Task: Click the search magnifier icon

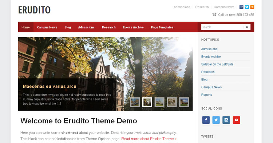Action: coord(247,27)
